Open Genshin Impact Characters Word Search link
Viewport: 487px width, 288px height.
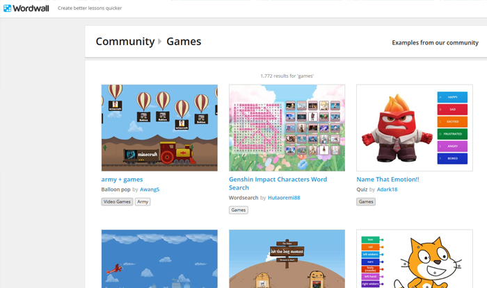pos(278,183)
